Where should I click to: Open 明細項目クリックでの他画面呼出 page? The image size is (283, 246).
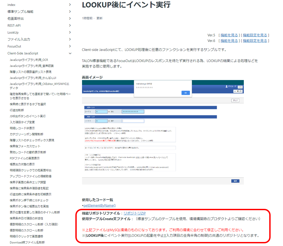point(30,170)
